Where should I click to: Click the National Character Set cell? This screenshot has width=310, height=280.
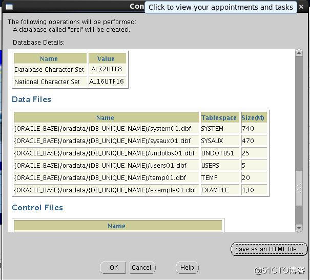coord(50,82)
